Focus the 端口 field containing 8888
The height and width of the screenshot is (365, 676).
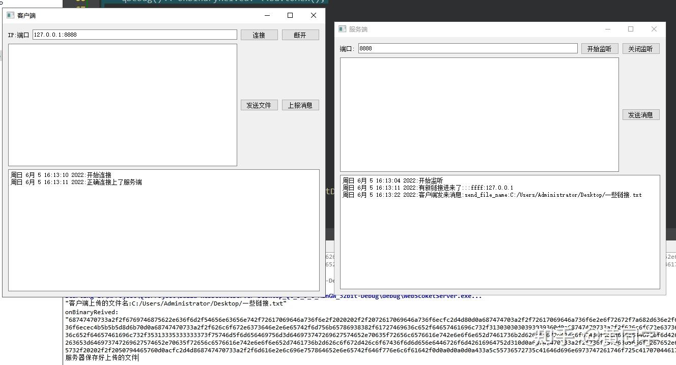pyautogui.click(x=468, y=48)
